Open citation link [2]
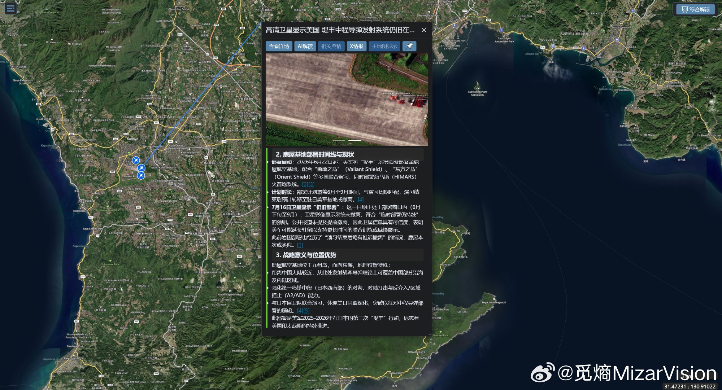 305,184
